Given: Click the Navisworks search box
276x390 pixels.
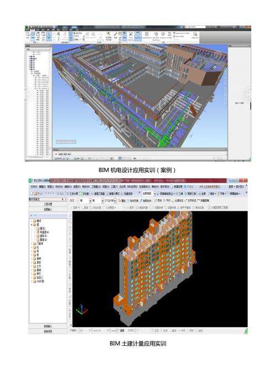Looking at the screenshot, I should pos(195,27).
